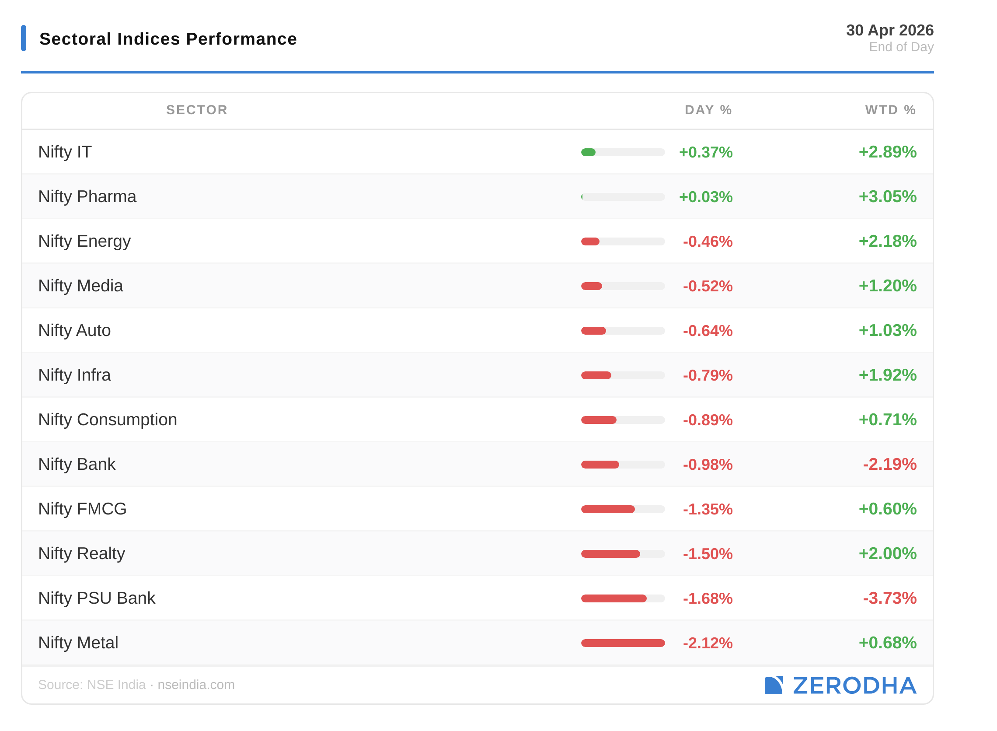The width and height of the screenshot is (997, 731).
Task: Click Sectoral Indices Performance title
Action: [x=168, y=39]
